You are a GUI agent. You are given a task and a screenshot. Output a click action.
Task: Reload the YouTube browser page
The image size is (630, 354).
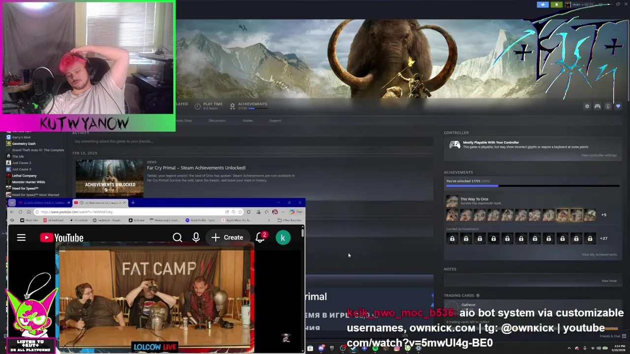click(x=20, y=212)
